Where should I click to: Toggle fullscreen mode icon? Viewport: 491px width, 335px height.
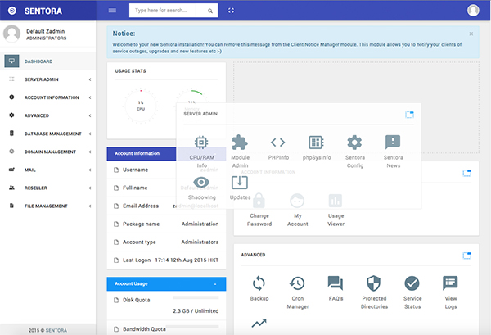(x=231, y=11)
